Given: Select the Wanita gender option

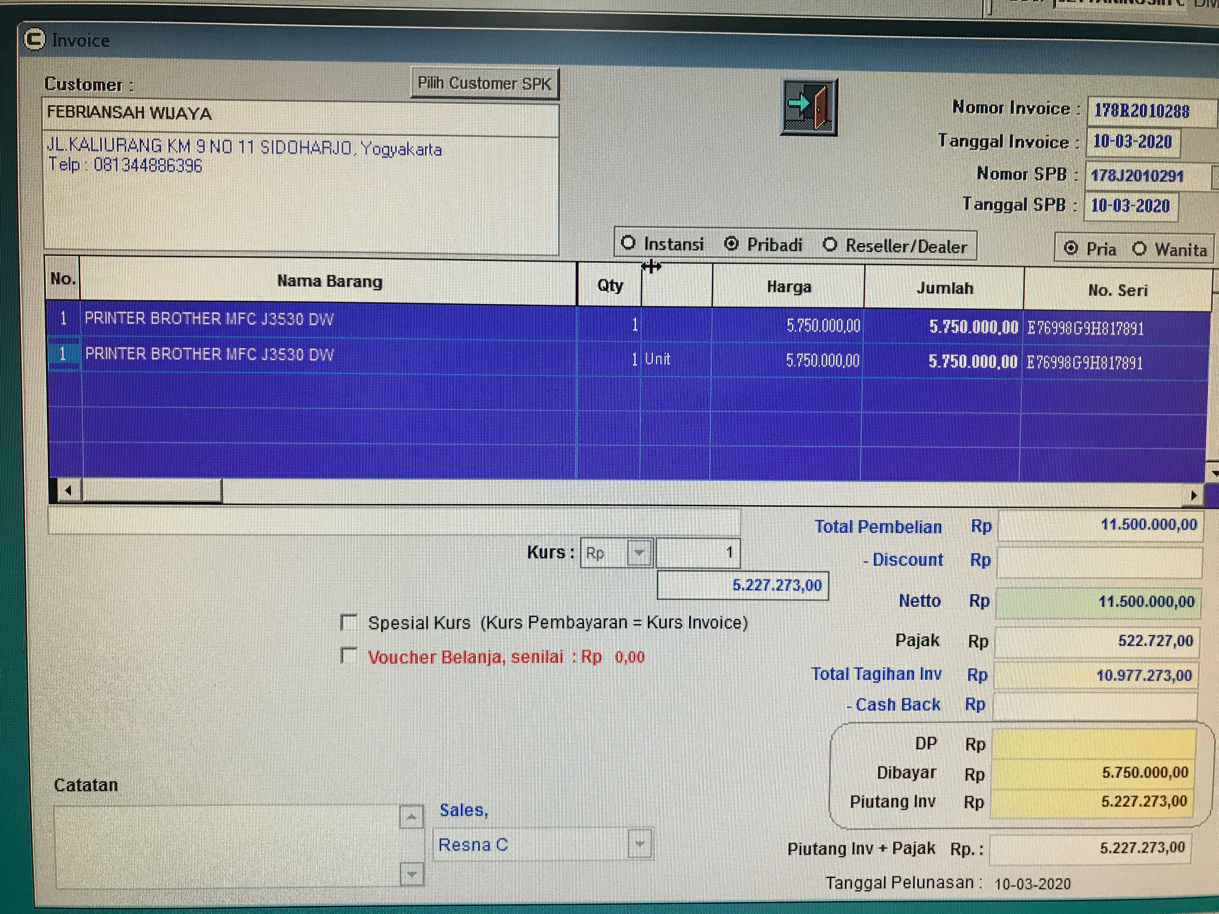Looking at the screenshot, I should (x=1139, y=249).
